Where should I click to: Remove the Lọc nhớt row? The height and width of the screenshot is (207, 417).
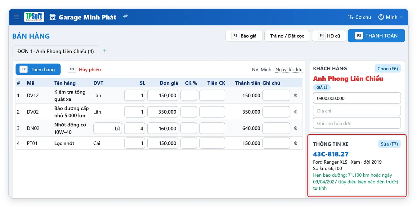296,143
